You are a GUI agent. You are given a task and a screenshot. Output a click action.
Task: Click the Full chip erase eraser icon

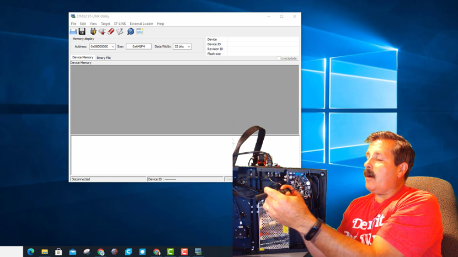tap(111, 31)
